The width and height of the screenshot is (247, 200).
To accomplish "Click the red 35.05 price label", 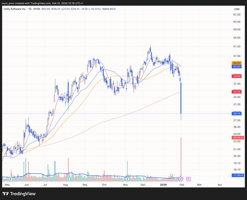I will point(237,92).
